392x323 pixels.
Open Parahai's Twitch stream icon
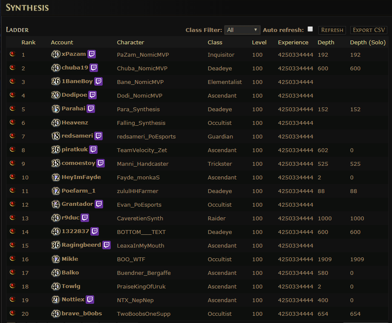91,109
